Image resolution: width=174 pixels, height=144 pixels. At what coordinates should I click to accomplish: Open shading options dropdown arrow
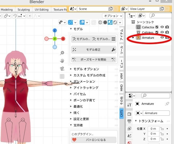(120, 22)
